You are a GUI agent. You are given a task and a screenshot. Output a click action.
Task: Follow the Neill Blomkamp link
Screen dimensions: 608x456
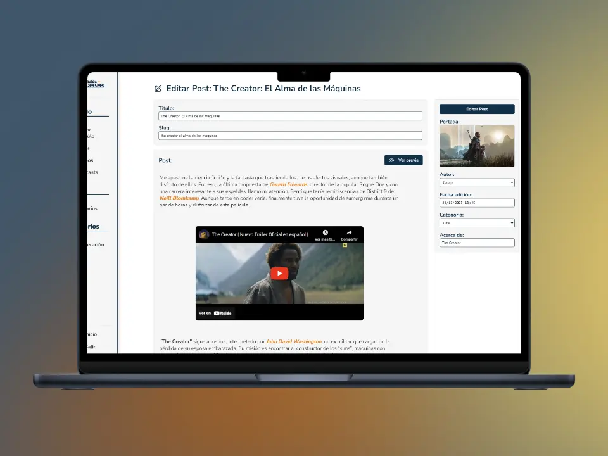pyautogui.click(x=179, y=198)
